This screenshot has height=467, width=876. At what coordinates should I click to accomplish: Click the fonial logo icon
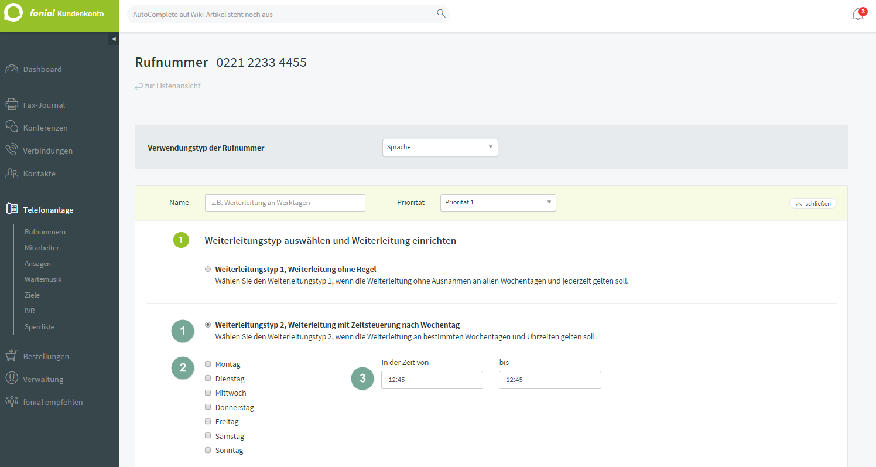pyautogui.click(x=13, y=13)
